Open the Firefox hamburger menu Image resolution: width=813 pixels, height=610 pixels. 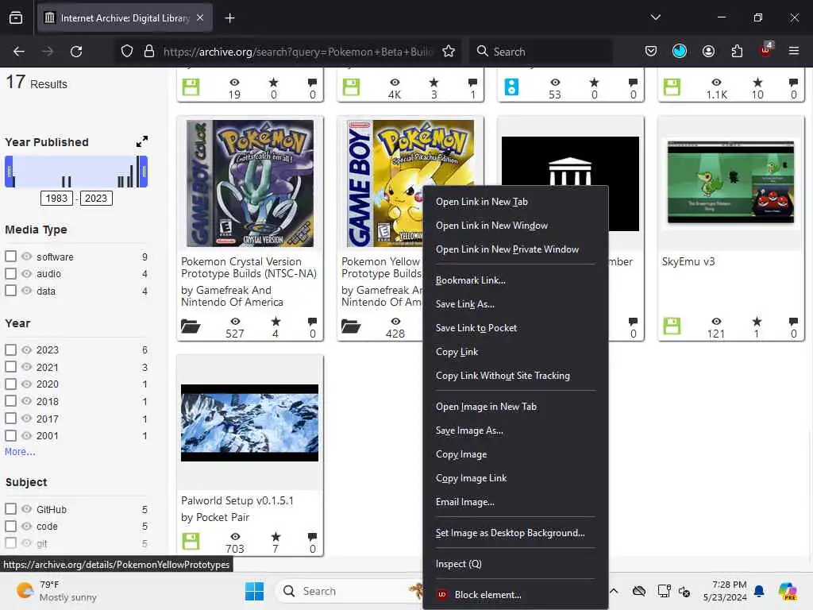tap(793, 51)
